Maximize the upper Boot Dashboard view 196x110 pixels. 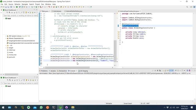(x=37, y=9)
